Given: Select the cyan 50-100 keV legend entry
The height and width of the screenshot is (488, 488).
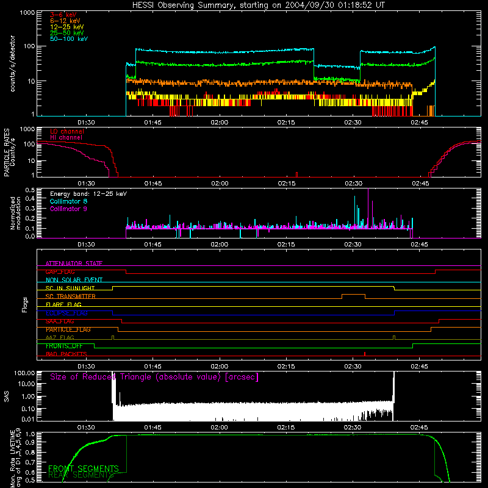Looking at the screenshot, I should [x=69, y=39].
